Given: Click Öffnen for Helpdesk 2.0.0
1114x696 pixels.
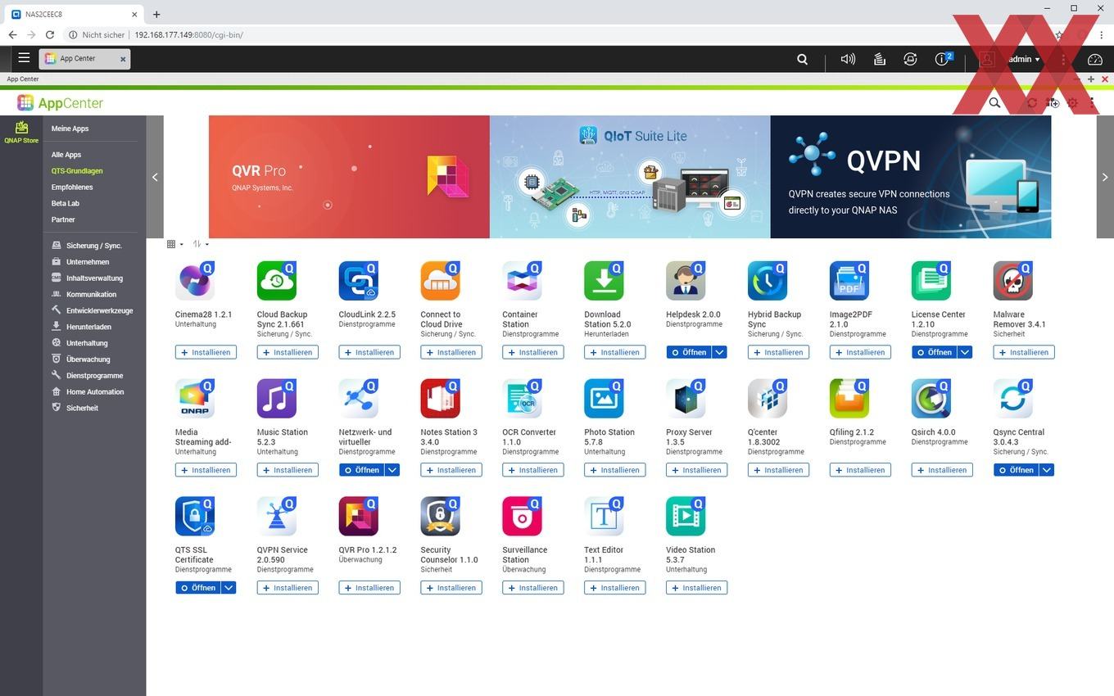Looking at the screenshot, I should pos(689,352).
